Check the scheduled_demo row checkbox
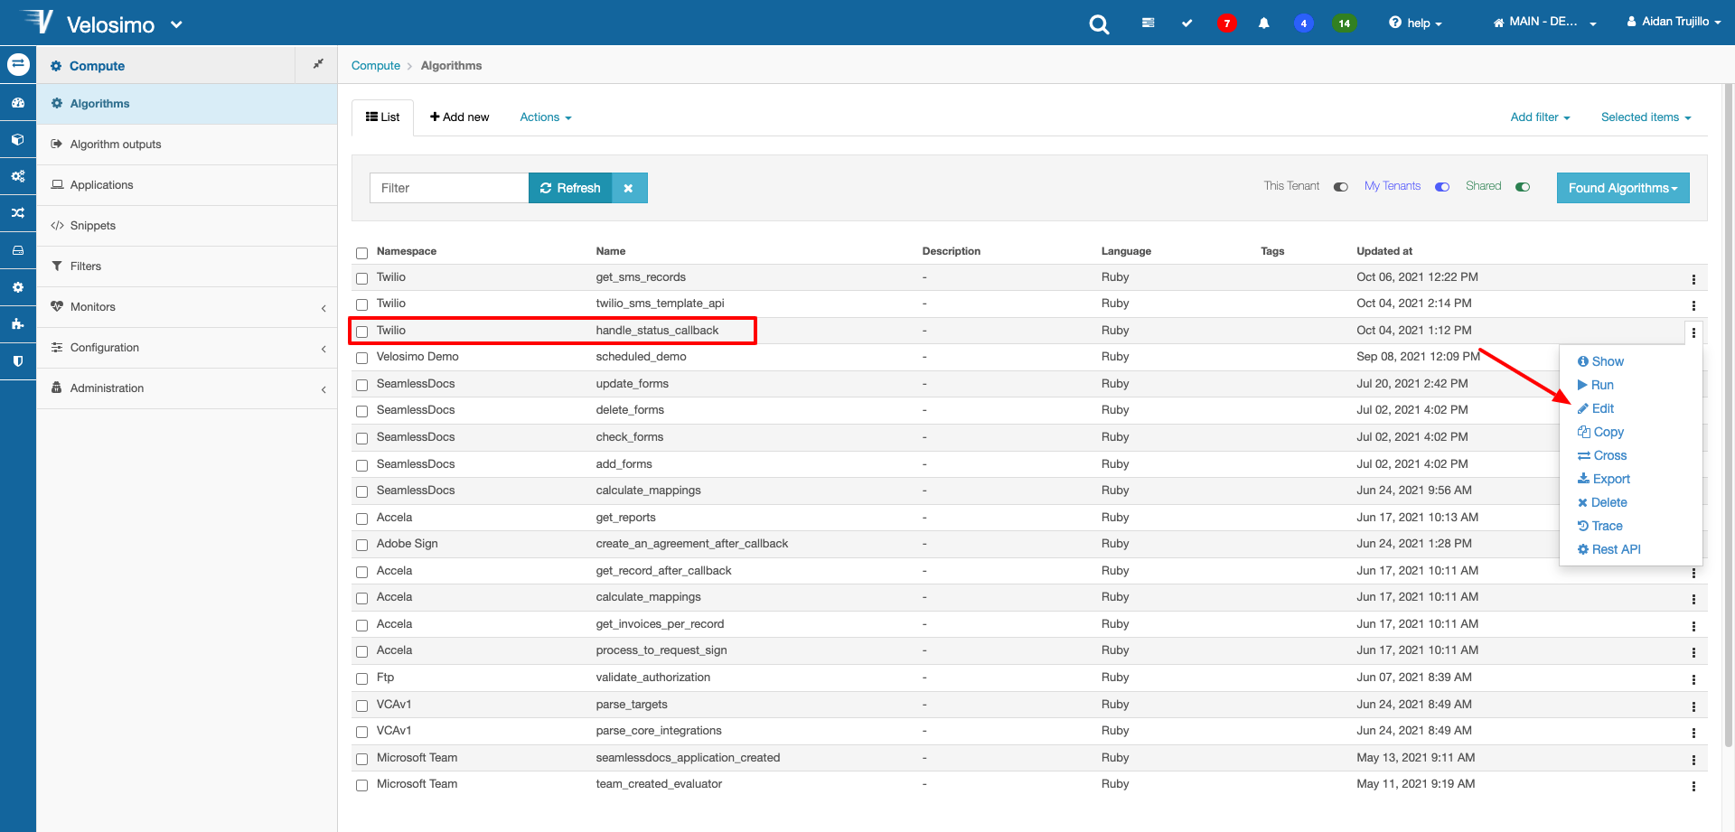The image size is (1735, 832). coord(361,359)
